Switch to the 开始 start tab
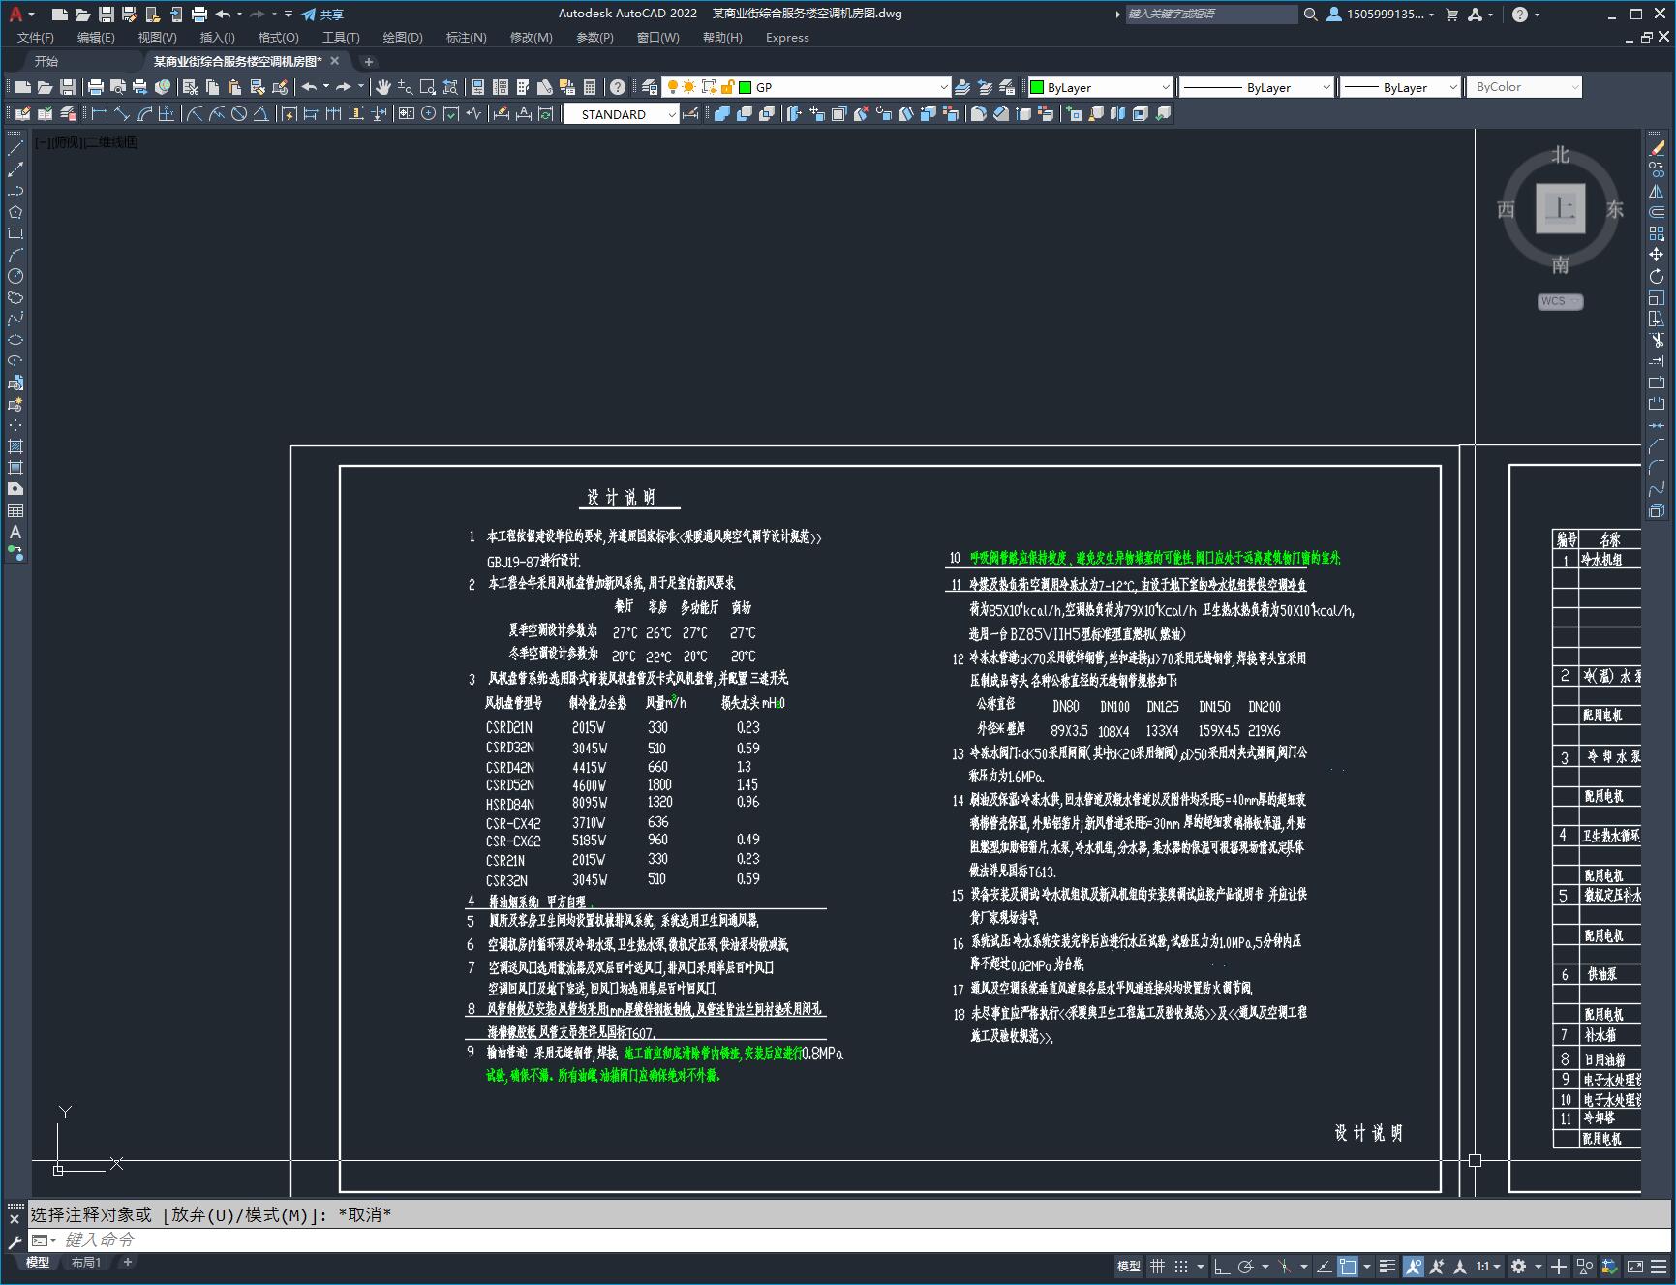This screenshot has height=1285, width=1676. pos(46,61)
